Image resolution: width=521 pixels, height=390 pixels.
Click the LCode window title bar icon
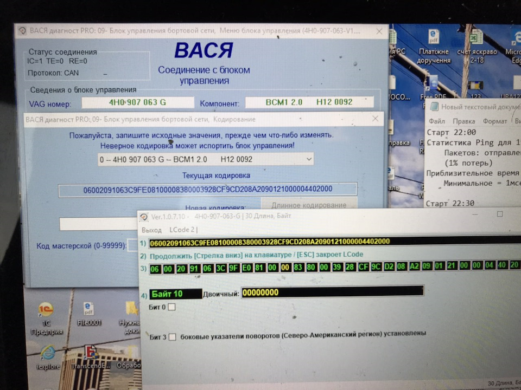tap(144, 217)
